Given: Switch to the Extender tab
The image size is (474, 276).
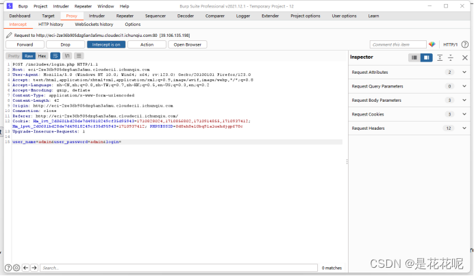Looking at the screenshot, I should pos(271,16).
